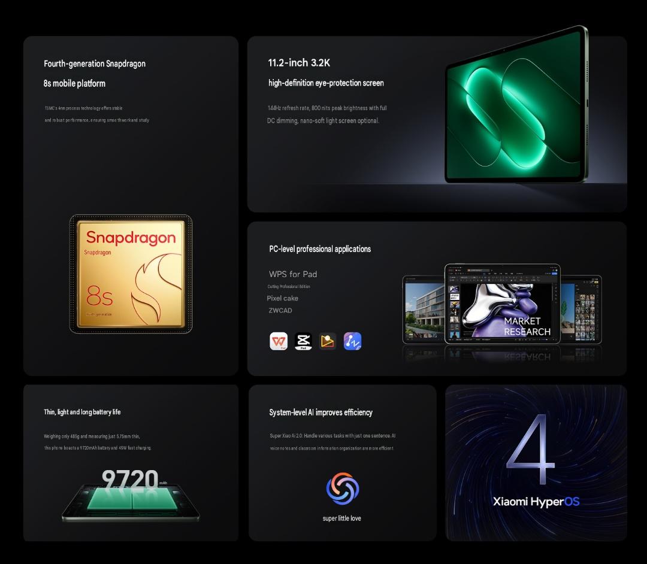The height and width of the screenshot is (564, 647).
Task: Click the red Snapdragon wordmark on chip
Action: pyautogui.click(x=131, y=238)
